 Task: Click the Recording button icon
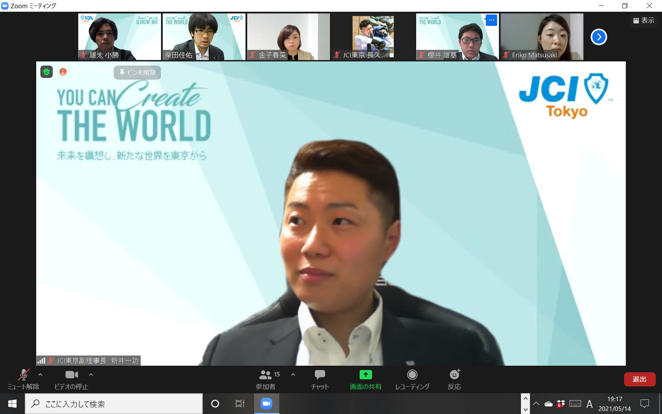412,375
